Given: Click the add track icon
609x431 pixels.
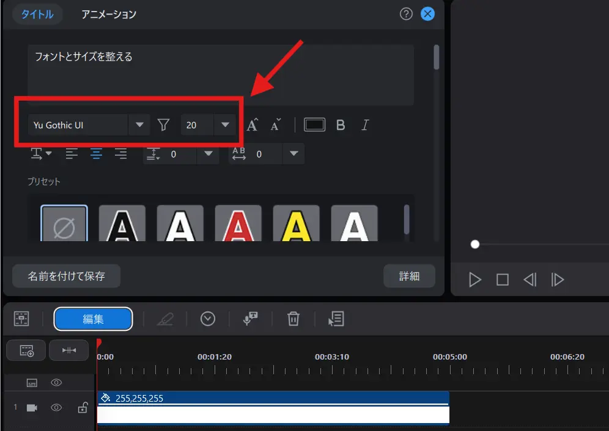Looking at the screenshot, I should (26, 350).
